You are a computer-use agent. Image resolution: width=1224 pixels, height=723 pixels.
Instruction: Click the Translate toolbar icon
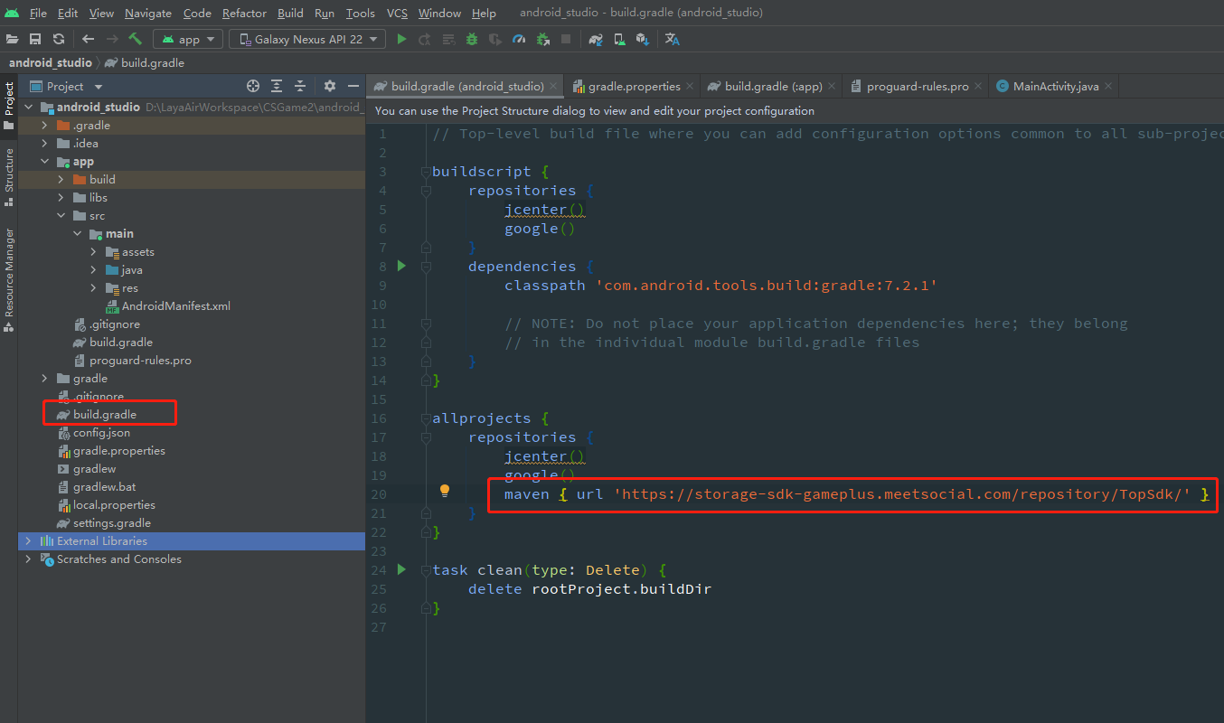672,39
